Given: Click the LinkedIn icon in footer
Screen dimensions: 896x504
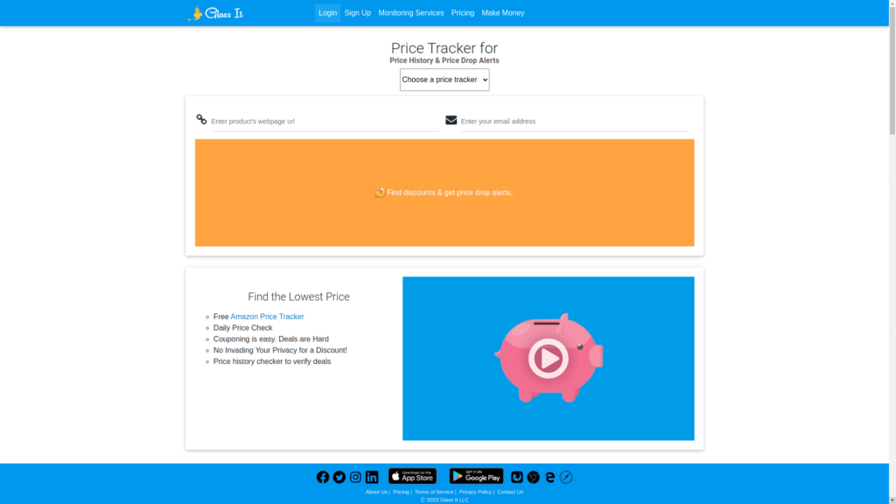Looking at the screenshot, I should coord(372,477).
